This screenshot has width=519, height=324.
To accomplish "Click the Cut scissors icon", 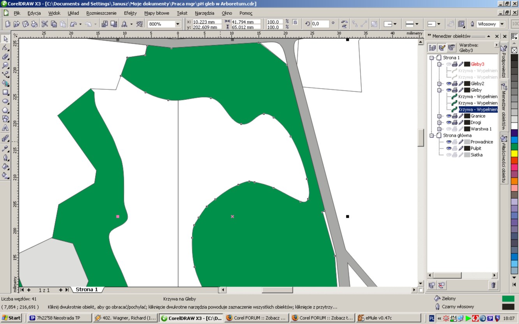I will 44,24.
